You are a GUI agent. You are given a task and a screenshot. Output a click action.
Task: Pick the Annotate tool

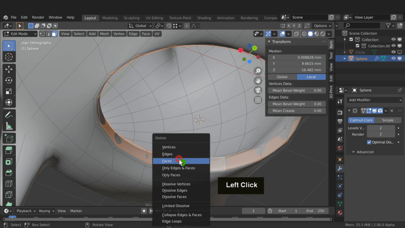9,115
